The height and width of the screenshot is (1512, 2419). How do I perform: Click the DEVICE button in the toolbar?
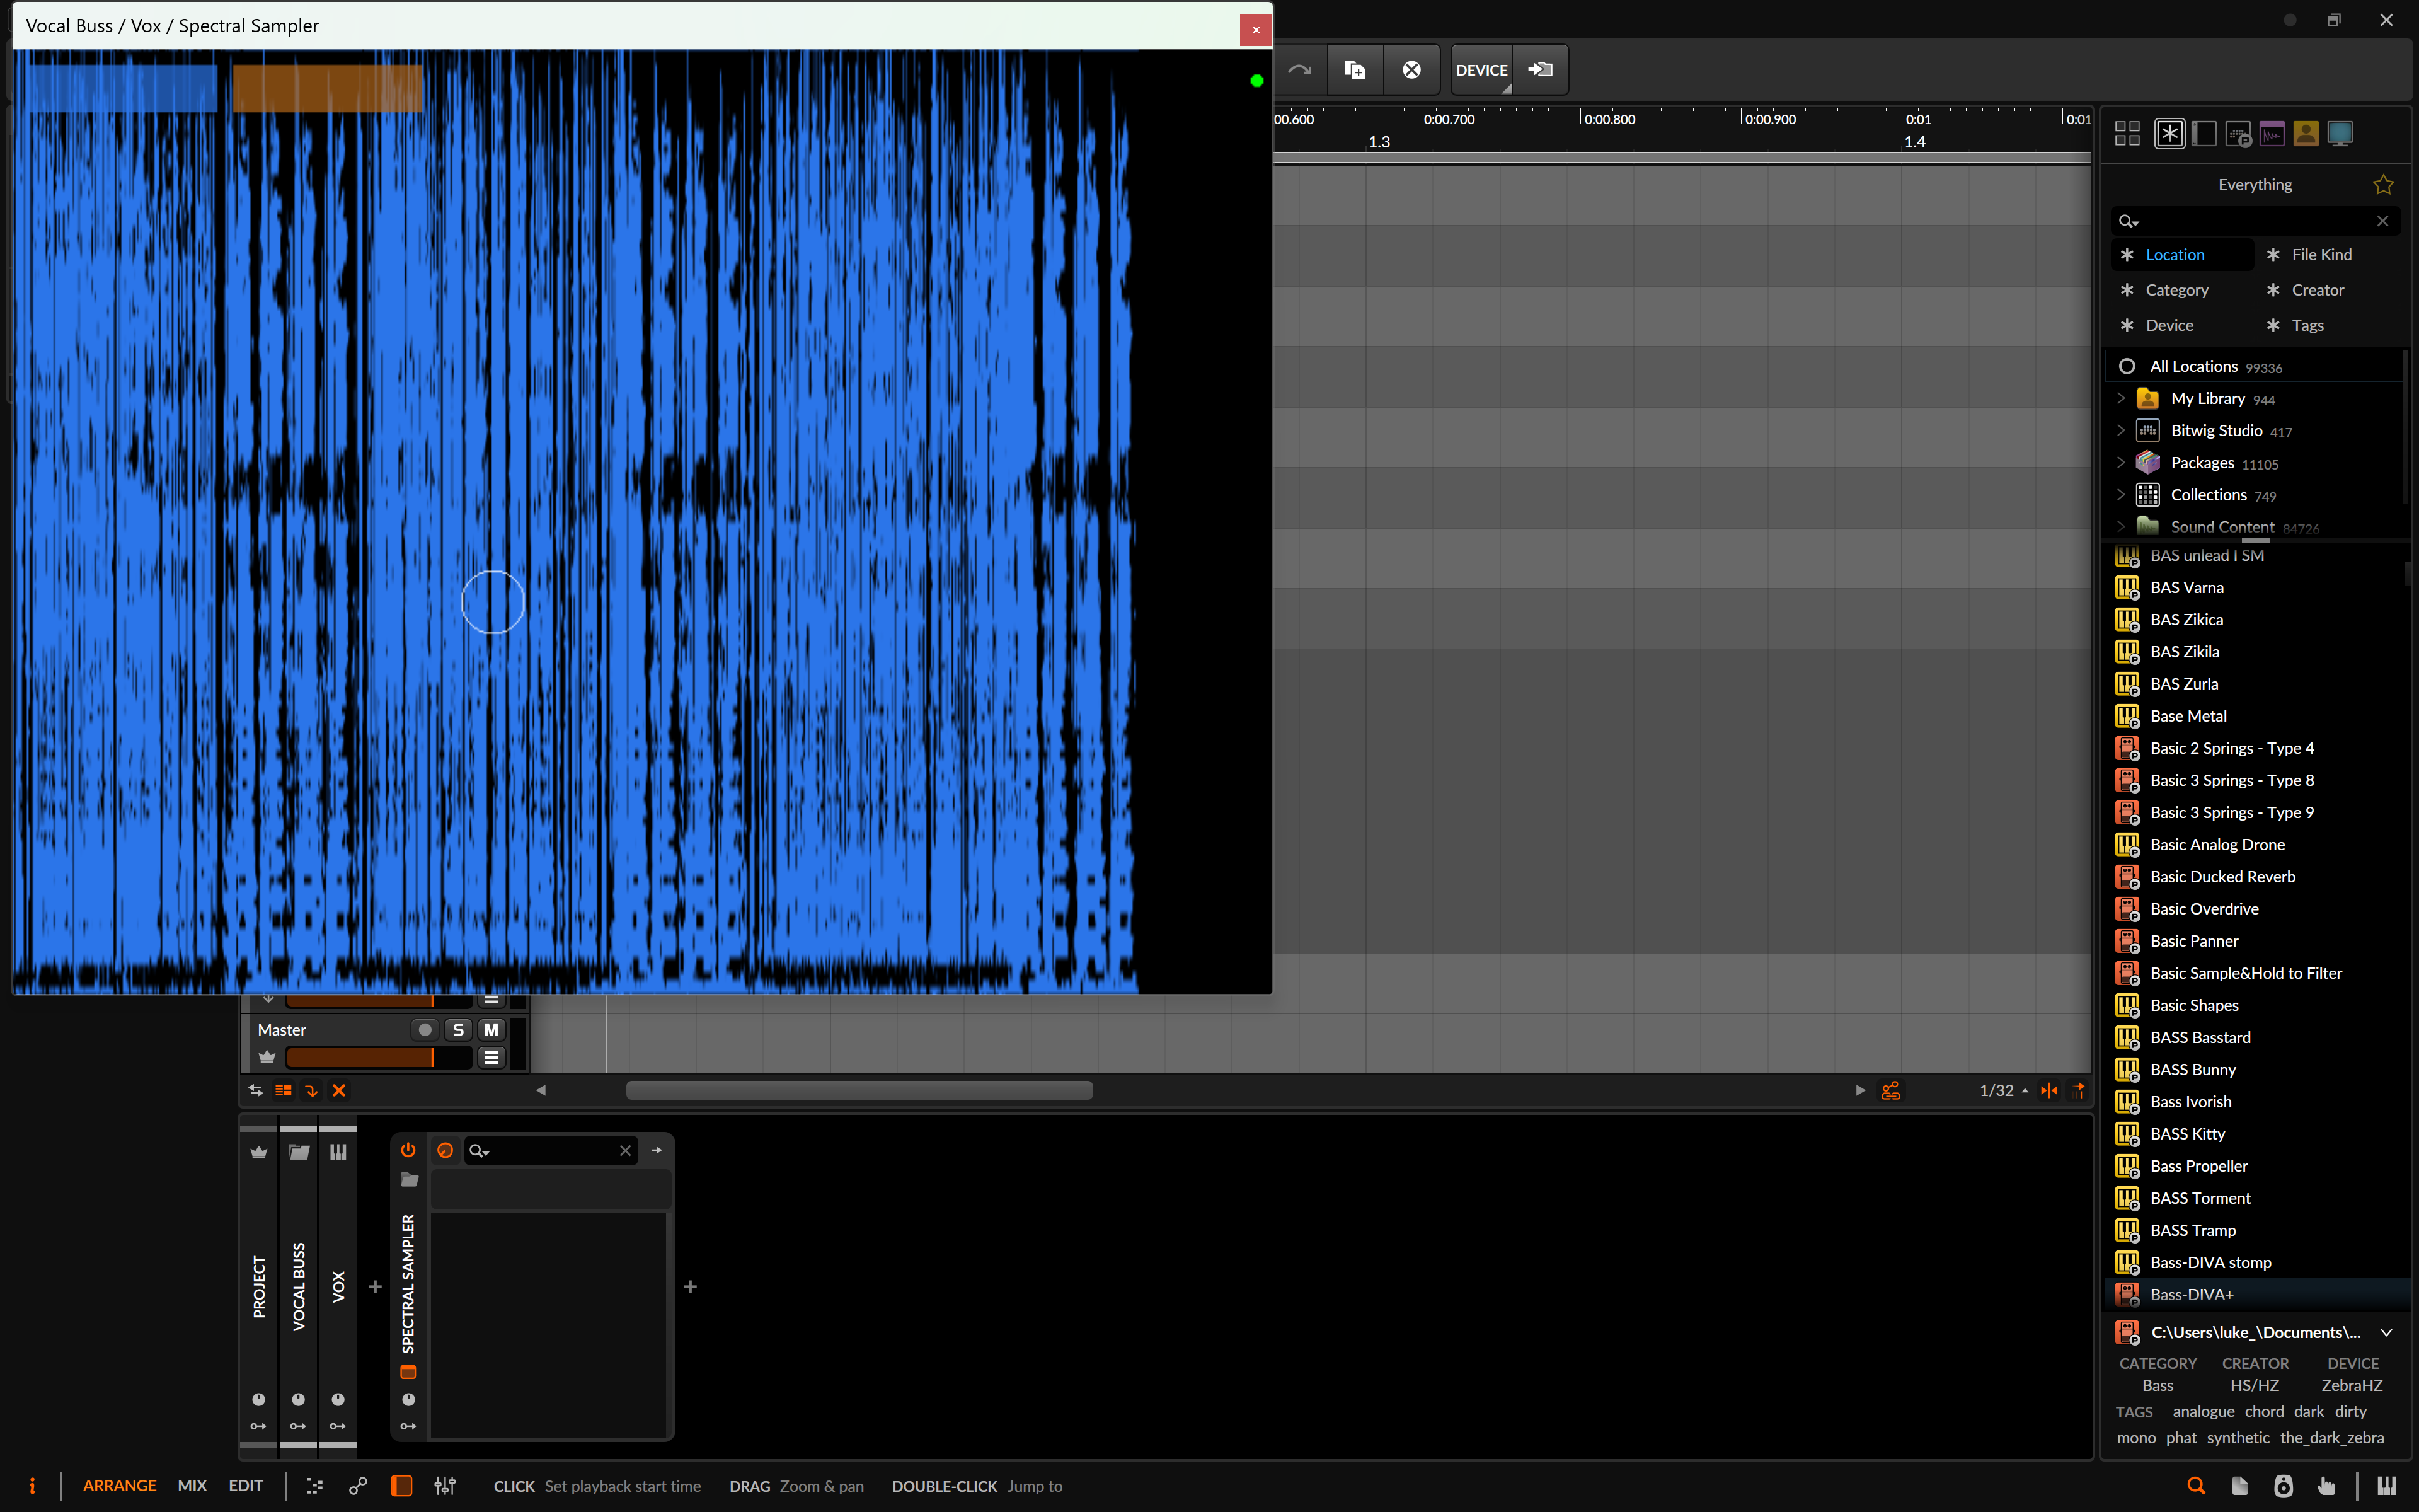[1481, 70]
